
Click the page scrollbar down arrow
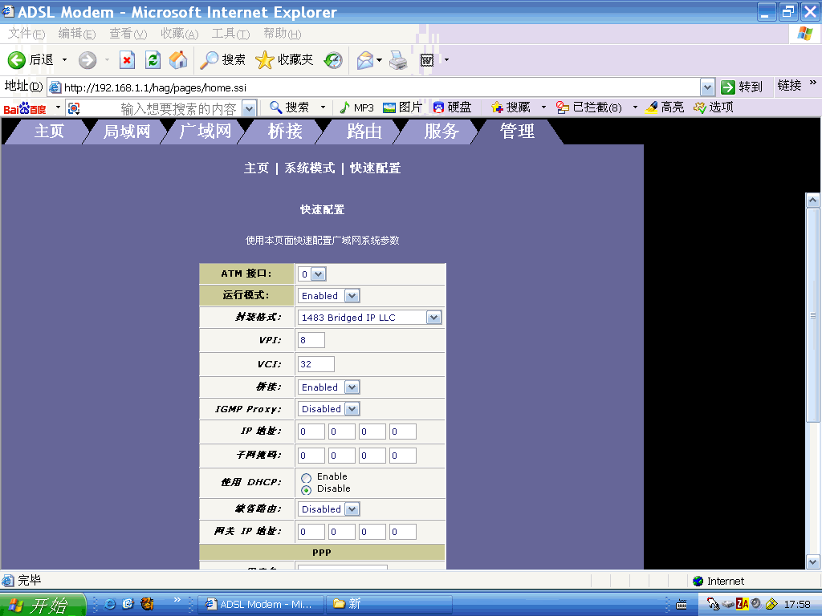[x=812, y=562]
